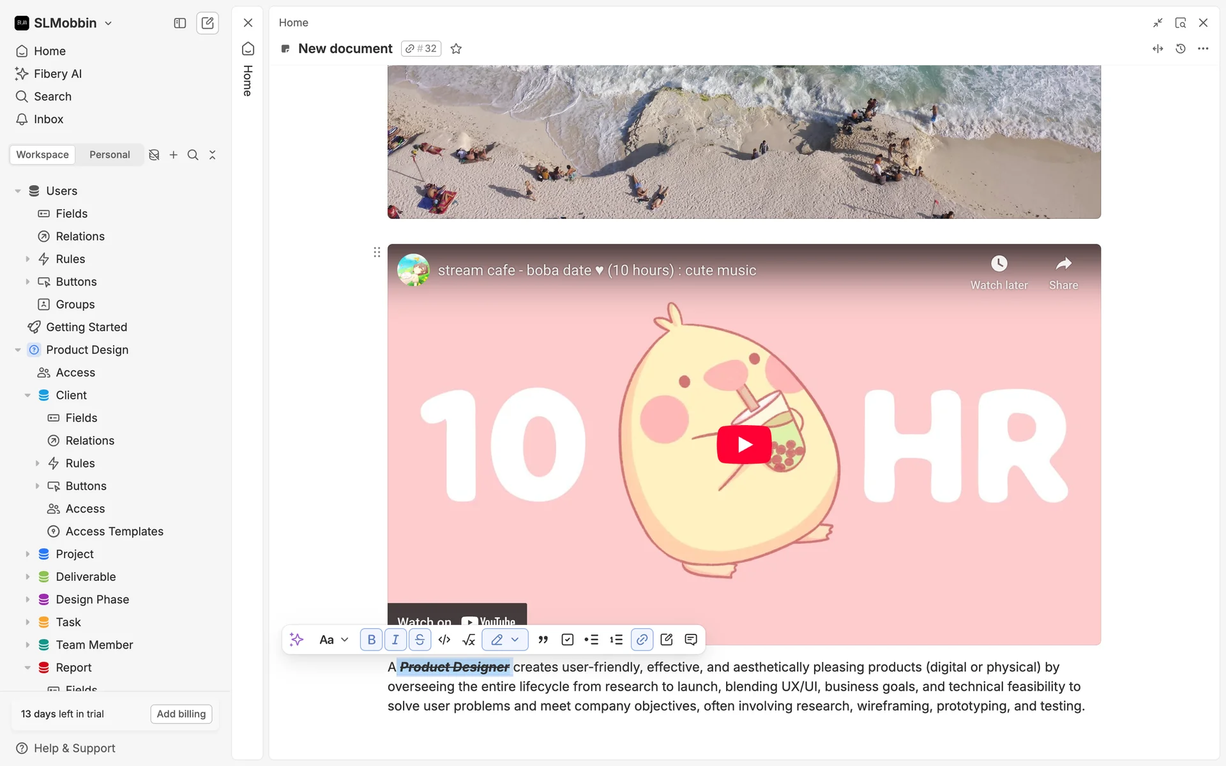
Task: Open Help & Support link
Action: pyautogui.click(x=74, y=748)
